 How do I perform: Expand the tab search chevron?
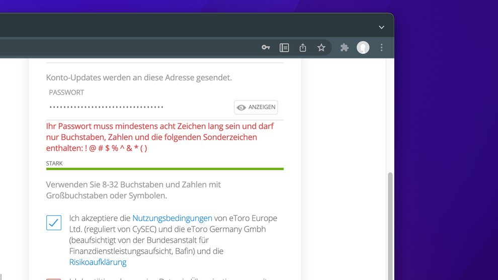tap(381, 27)
